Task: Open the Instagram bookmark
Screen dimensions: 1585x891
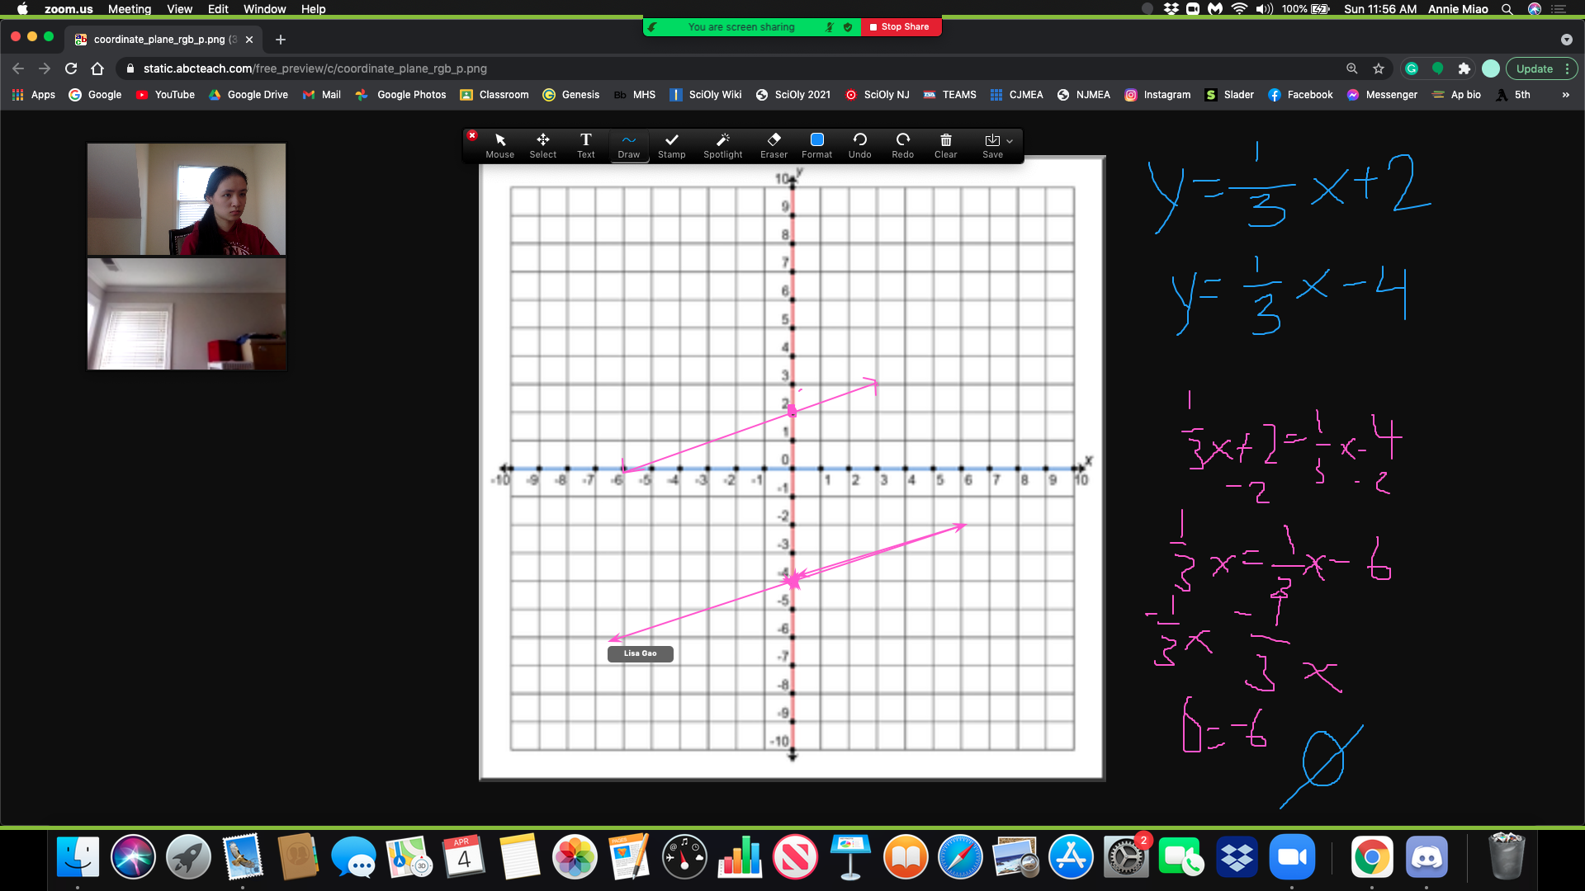Action: click(1157, 95)
